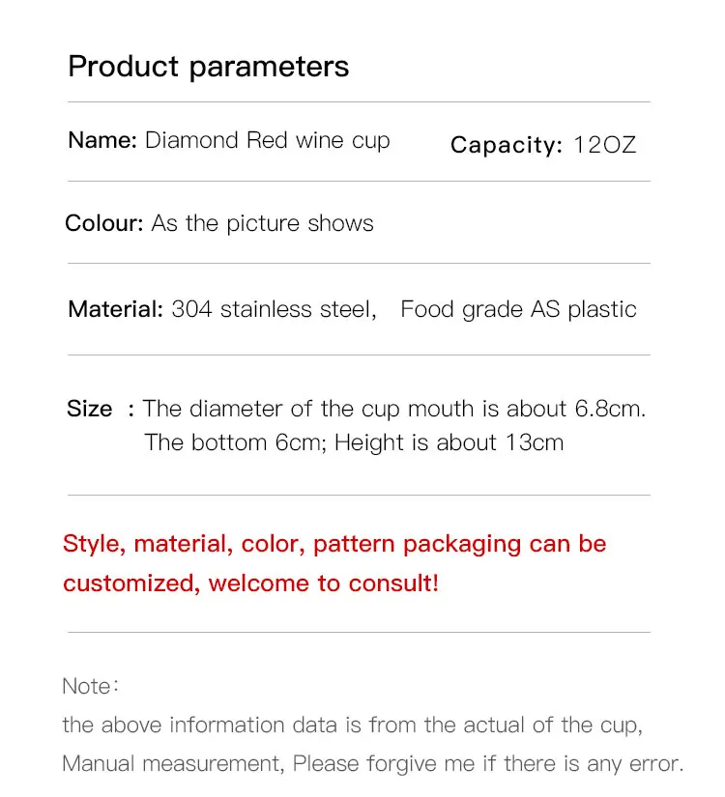Click red 'customized, welcome to consult!' text
Image resolution: width=725 pixels, height=797 pixels.
pyautogui.click(x=250, y=584)
